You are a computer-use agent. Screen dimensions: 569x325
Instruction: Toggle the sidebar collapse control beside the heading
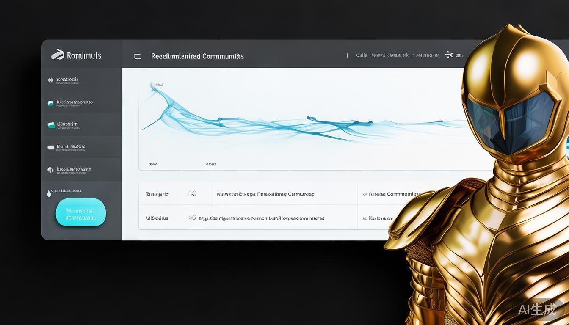[x=137, y=55]
